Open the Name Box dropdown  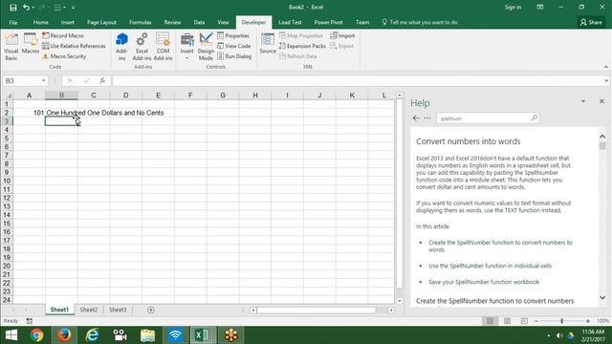[43, 80]
